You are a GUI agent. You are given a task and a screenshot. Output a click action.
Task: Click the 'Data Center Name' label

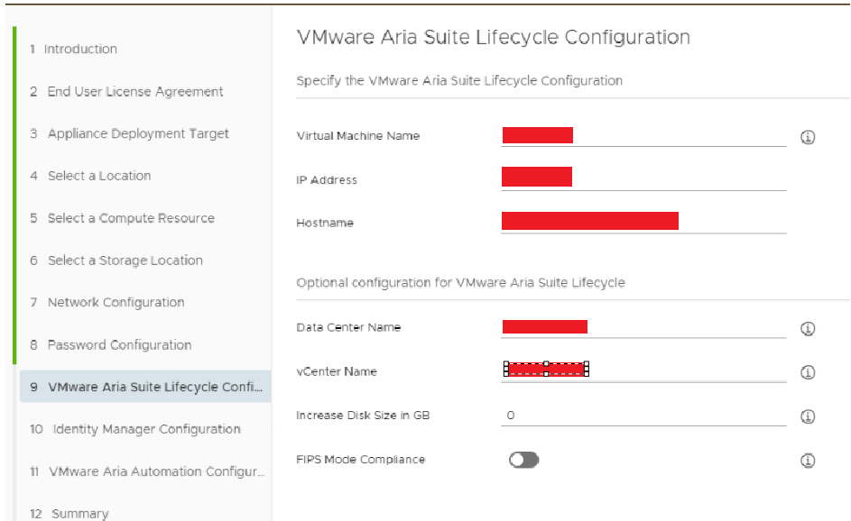coord(348,327)
